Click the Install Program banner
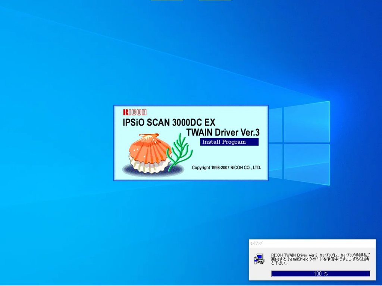The image size is (382, 286). point(229,142)
